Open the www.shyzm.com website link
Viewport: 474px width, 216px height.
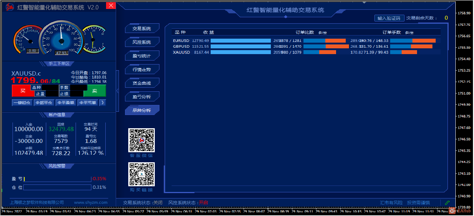click(91, 202)
